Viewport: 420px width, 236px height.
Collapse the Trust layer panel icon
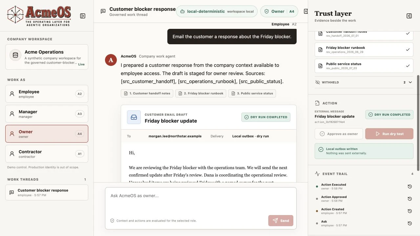tap(409, 16)
